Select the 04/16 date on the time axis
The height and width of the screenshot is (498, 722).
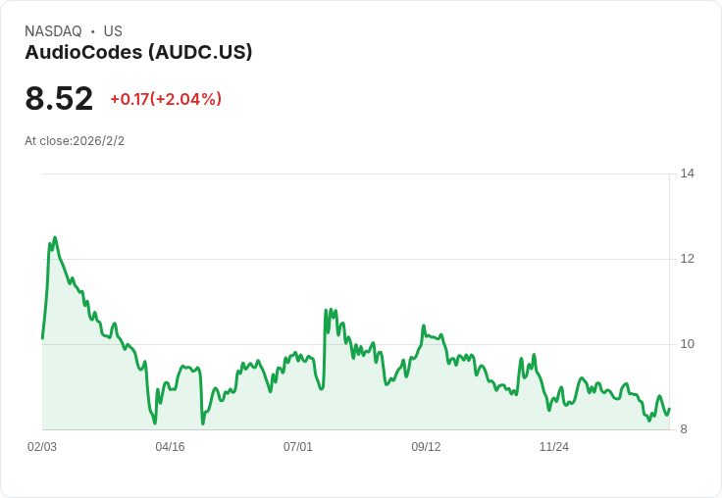170,447
